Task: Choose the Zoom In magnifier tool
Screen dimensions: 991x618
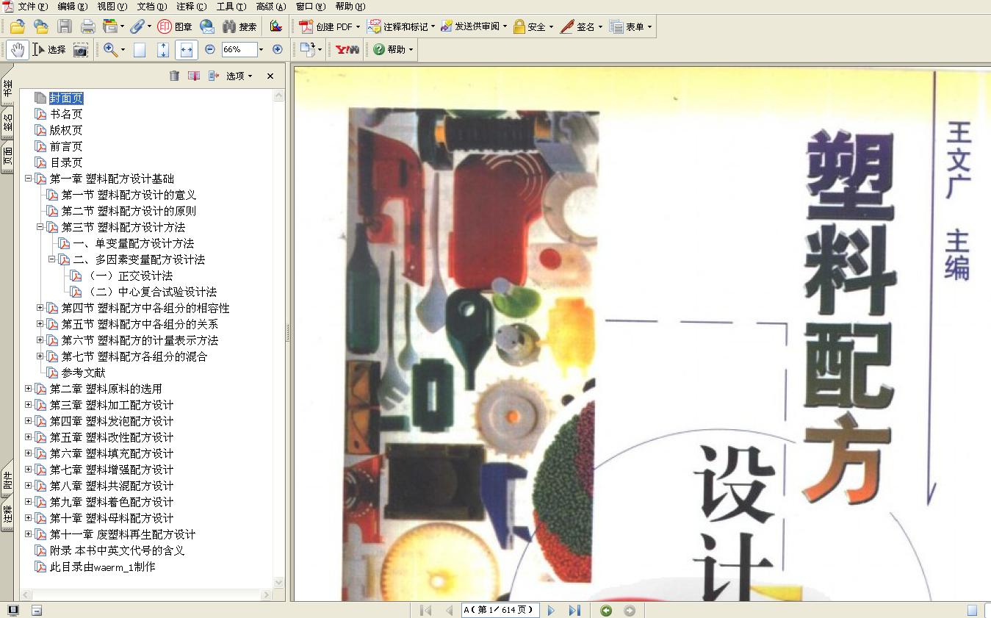Action: click(x=110, y=50)
